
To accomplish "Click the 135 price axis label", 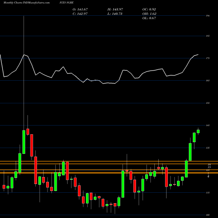I will (x=208, y=148).
